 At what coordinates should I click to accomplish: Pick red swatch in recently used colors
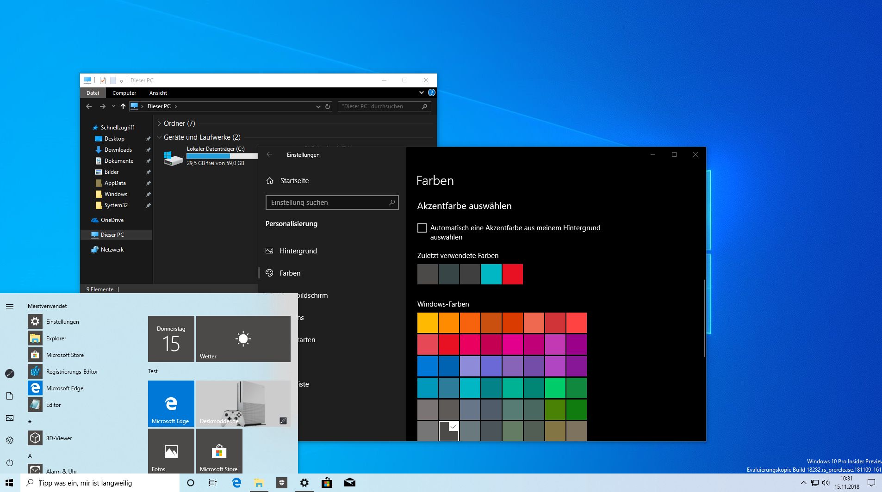point(513,274)
